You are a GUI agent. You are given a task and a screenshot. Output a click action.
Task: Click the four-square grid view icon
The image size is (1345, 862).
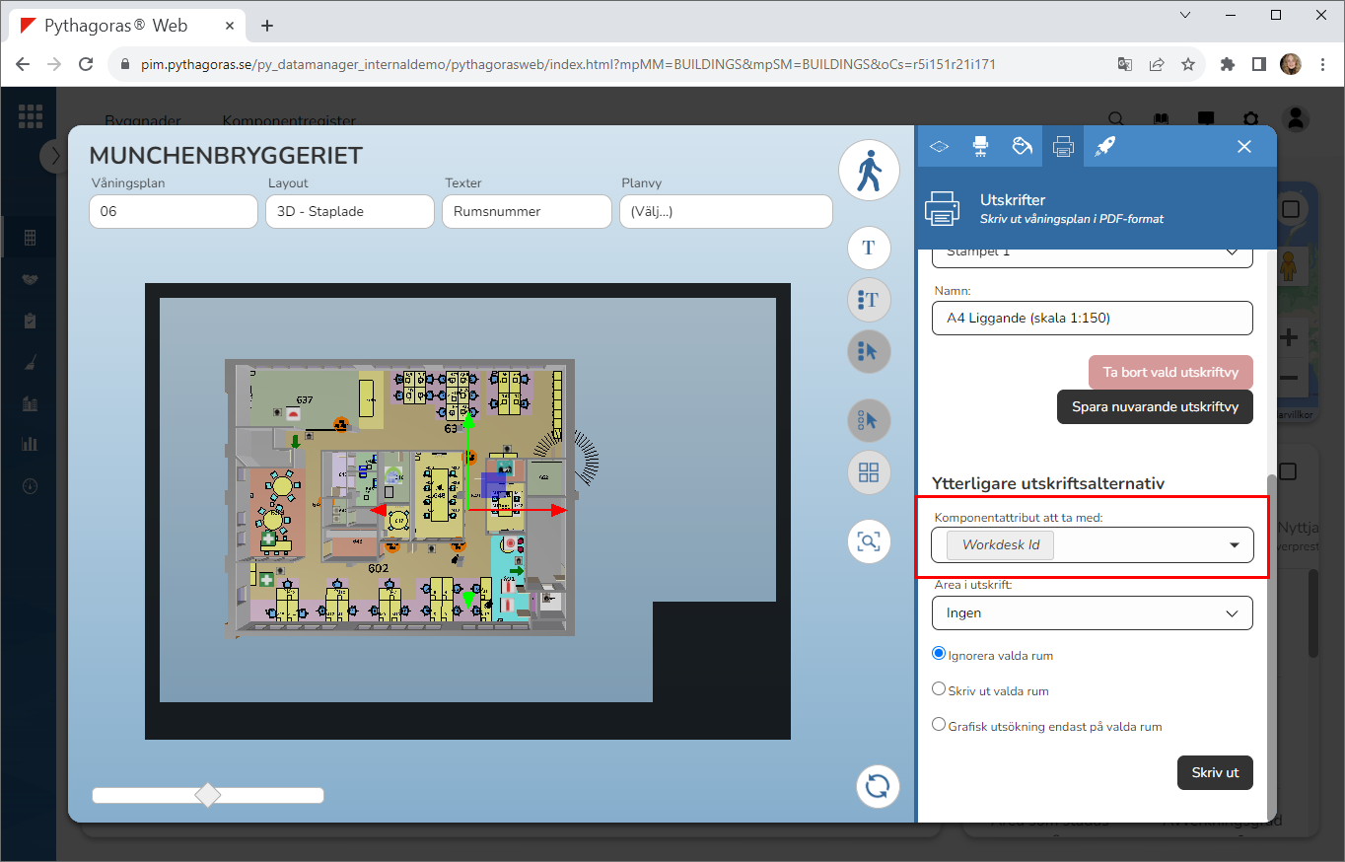869,472
